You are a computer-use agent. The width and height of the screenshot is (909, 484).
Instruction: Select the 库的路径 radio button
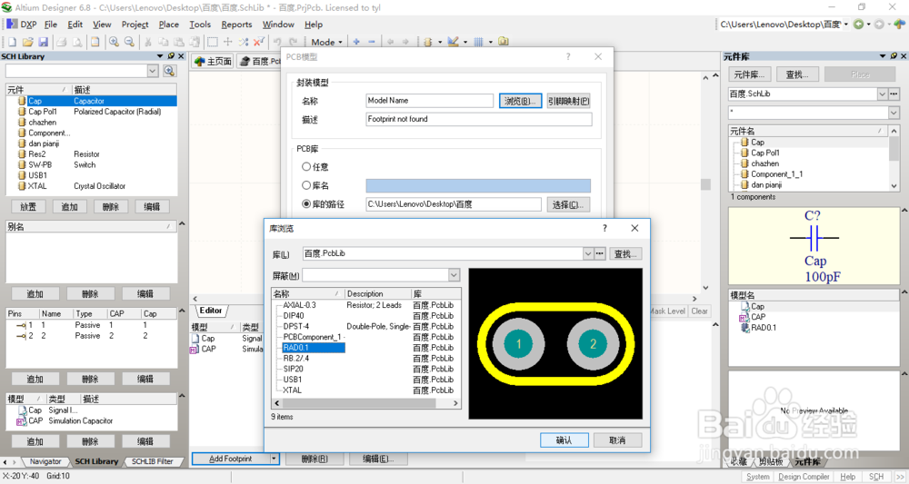pyautogui.click(x=306, y=203)
